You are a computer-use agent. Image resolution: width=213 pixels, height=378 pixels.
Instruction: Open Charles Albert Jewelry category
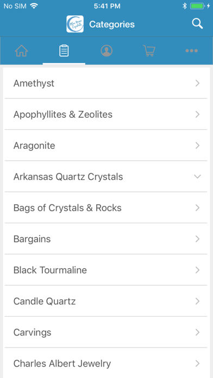[x=106, y=363]
